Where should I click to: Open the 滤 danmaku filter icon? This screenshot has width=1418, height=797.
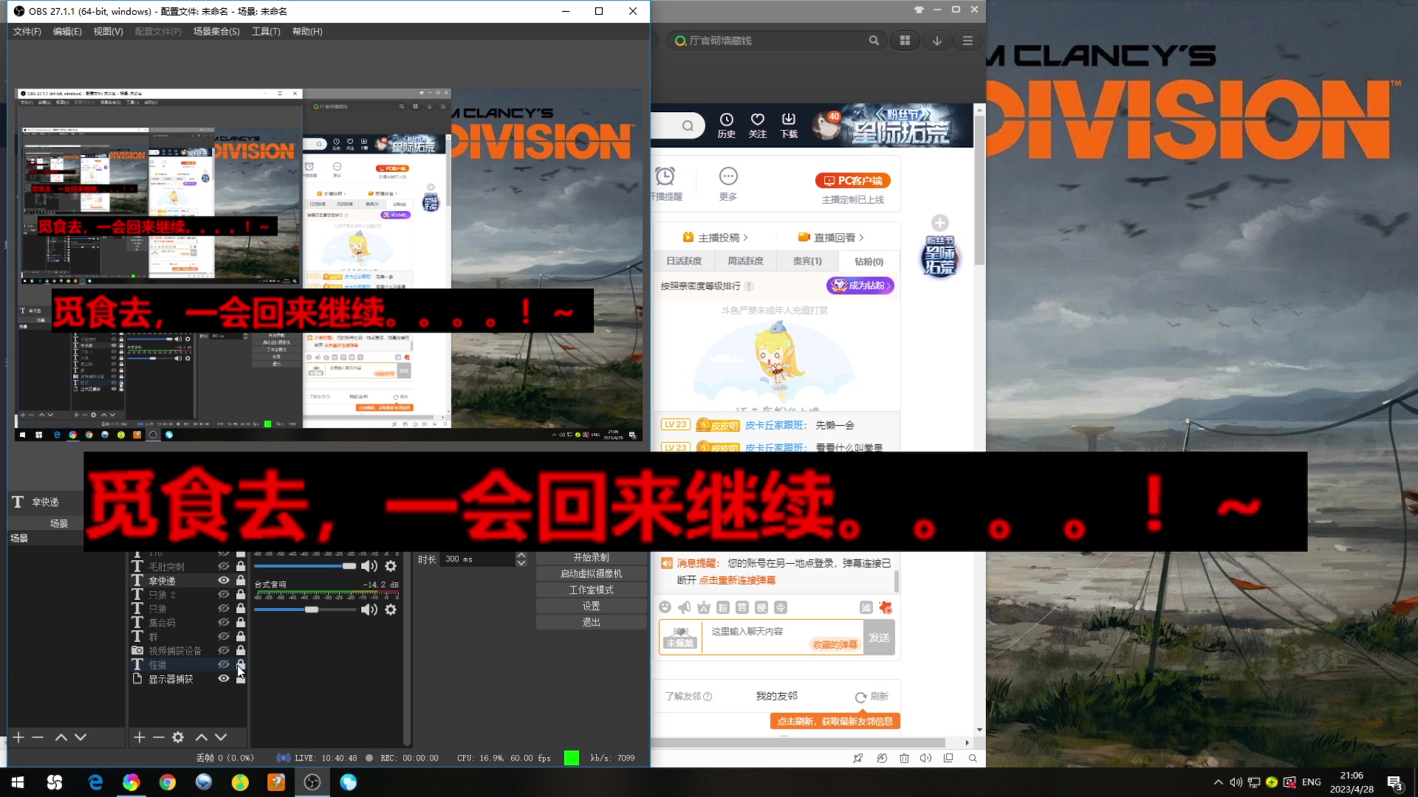[866, 607]
